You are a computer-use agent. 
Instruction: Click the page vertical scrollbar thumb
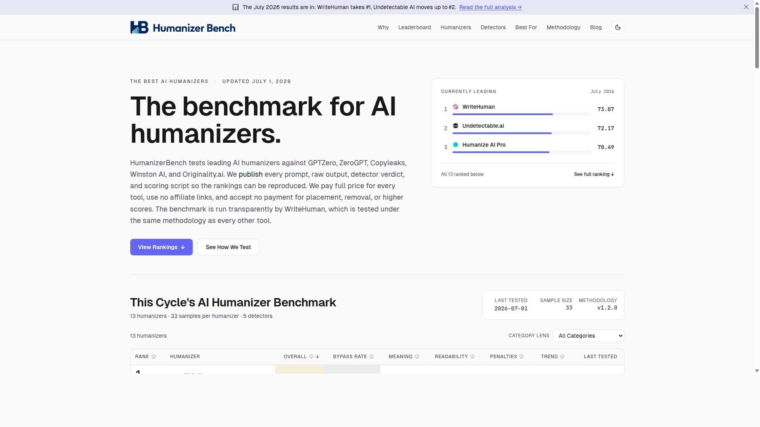click(757, 38)
